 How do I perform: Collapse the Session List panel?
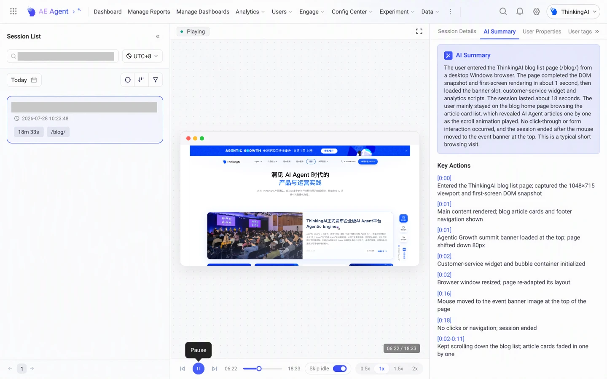point(158,37)
